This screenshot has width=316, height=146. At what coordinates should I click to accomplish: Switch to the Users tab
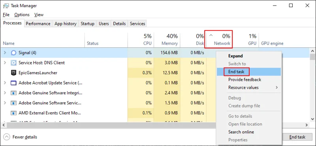coord(104,24)
